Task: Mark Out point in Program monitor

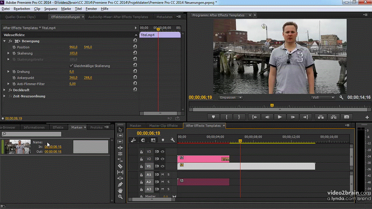Action: pos(239,117)
